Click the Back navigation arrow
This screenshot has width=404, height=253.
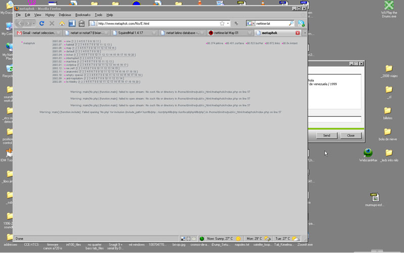click(x=20, y=24)
